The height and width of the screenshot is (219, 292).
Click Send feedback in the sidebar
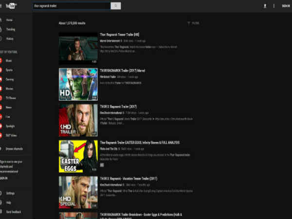[x=14, y=212]
